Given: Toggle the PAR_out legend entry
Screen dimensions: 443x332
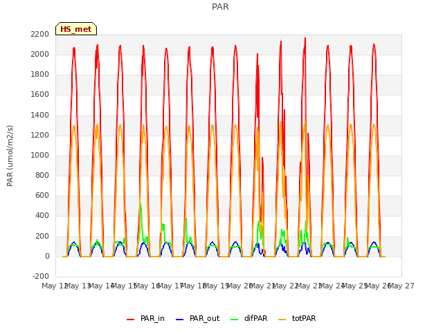Looking at the screenshot, I should [198, 318].
